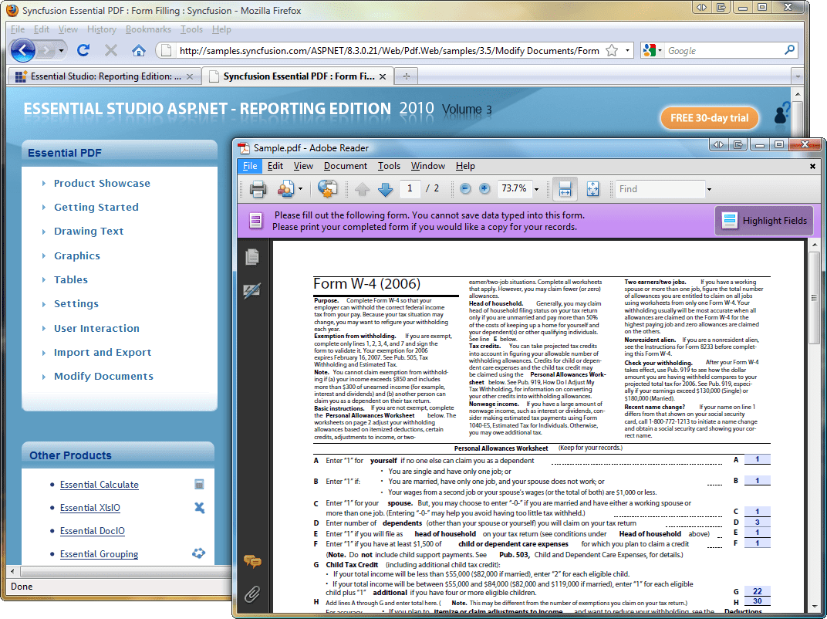Go to Firefox home page icon
The height and width of the screenshot is (619, 827).
(139, 50)
